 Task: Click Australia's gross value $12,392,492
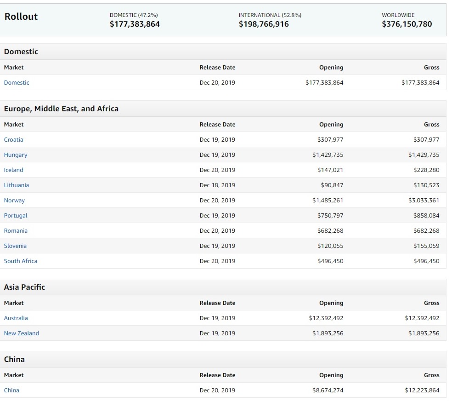(422, 318)
